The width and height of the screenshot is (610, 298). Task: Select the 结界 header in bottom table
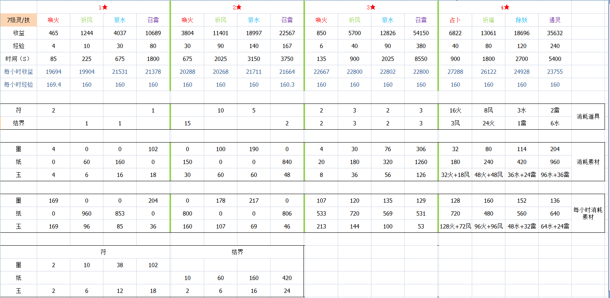(x=237, y=252)
